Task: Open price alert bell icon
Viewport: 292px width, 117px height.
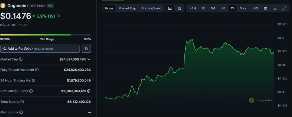Action: pos(86,49)
